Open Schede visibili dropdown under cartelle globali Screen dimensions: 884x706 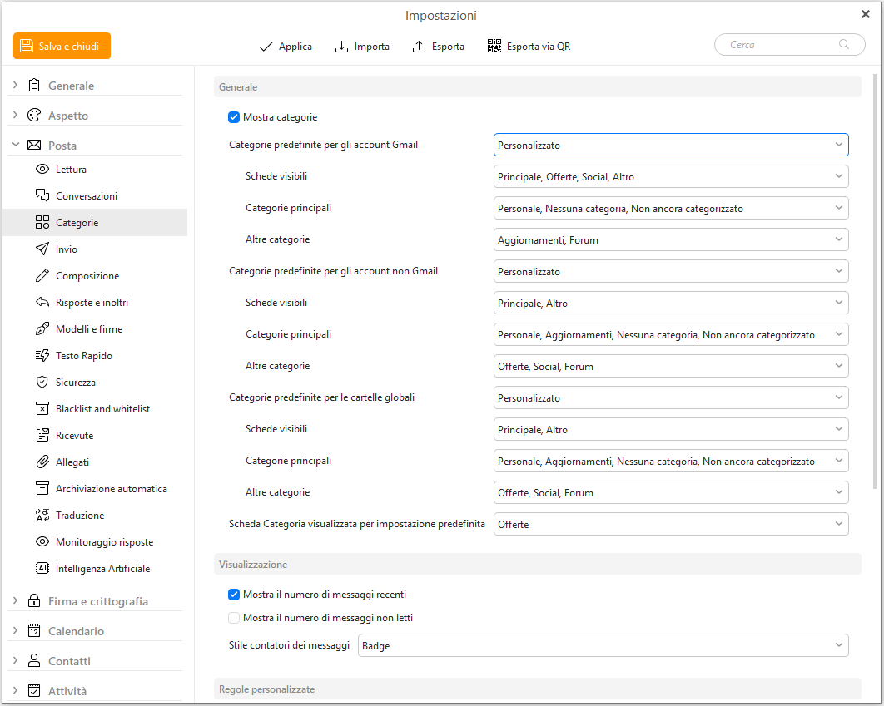coord(671,429)
